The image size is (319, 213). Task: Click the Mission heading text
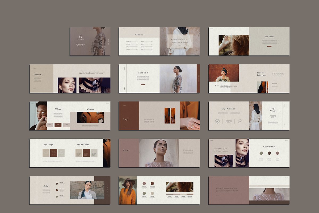click(90, 109)
